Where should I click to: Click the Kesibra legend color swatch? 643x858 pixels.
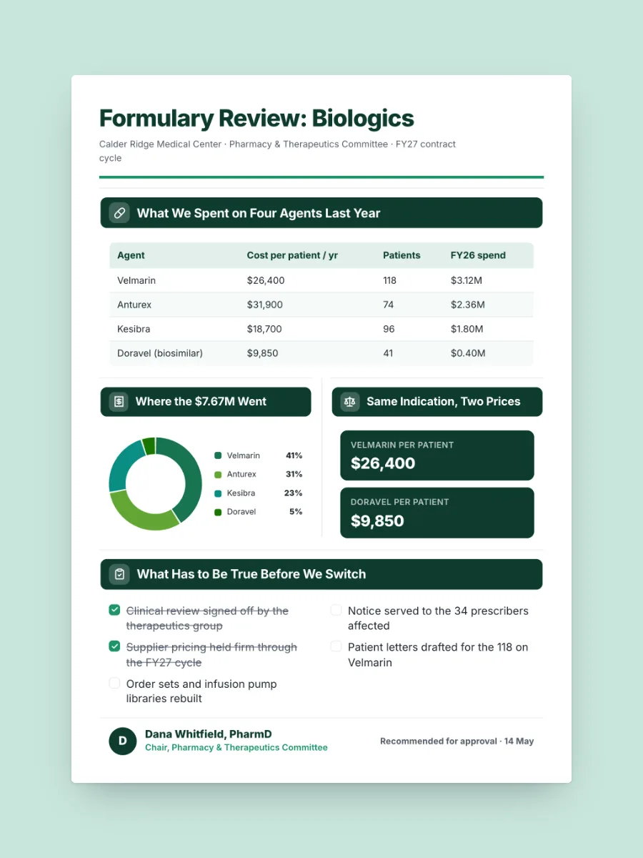[x=218, y=493]
